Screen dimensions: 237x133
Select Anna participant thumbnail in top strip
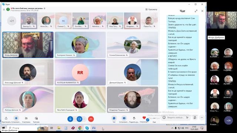pos(46,21)
